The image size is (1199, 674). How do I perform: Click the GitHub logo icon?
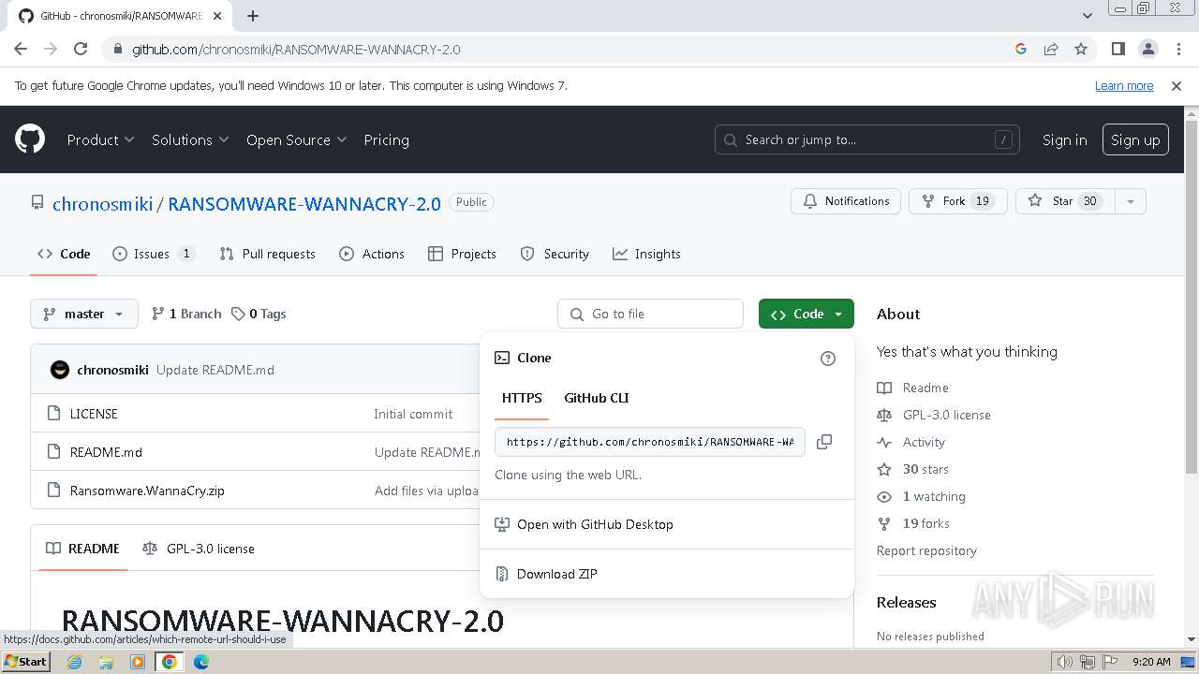[x=30, y=139]
